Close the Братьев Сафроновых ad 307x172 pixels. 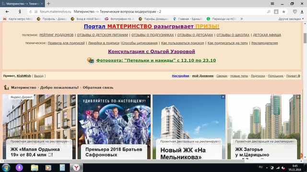pyautogui.click(x=148, y=97)
